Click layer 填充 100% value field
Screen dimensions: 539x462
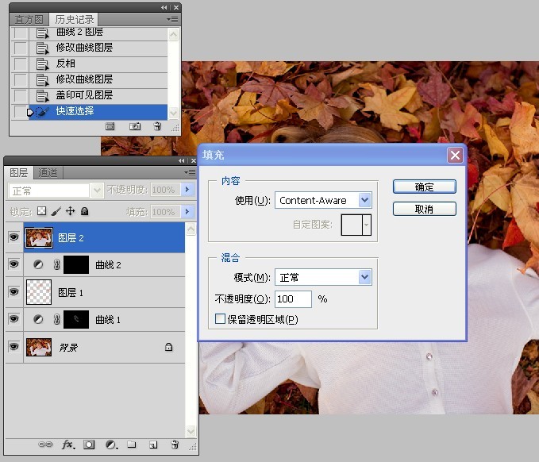click(165, 212)
